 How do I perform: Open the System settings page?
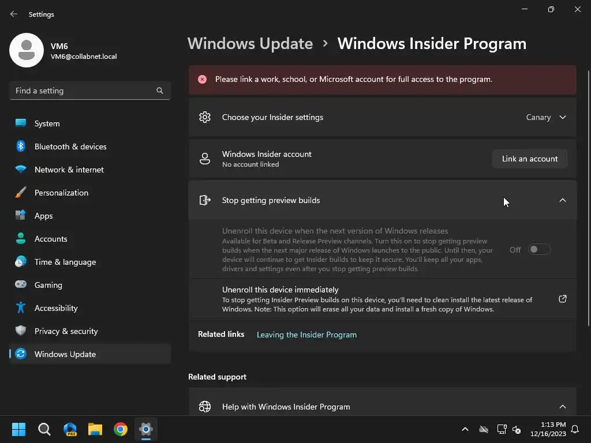point(89,123)
